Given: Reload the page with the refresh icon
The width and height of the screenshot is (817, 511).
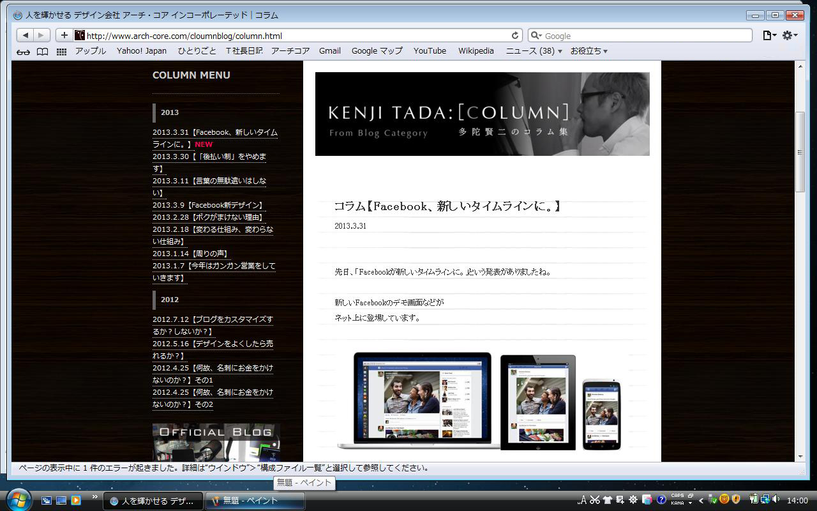Looking at the screenshot, I should coord(515,35).
